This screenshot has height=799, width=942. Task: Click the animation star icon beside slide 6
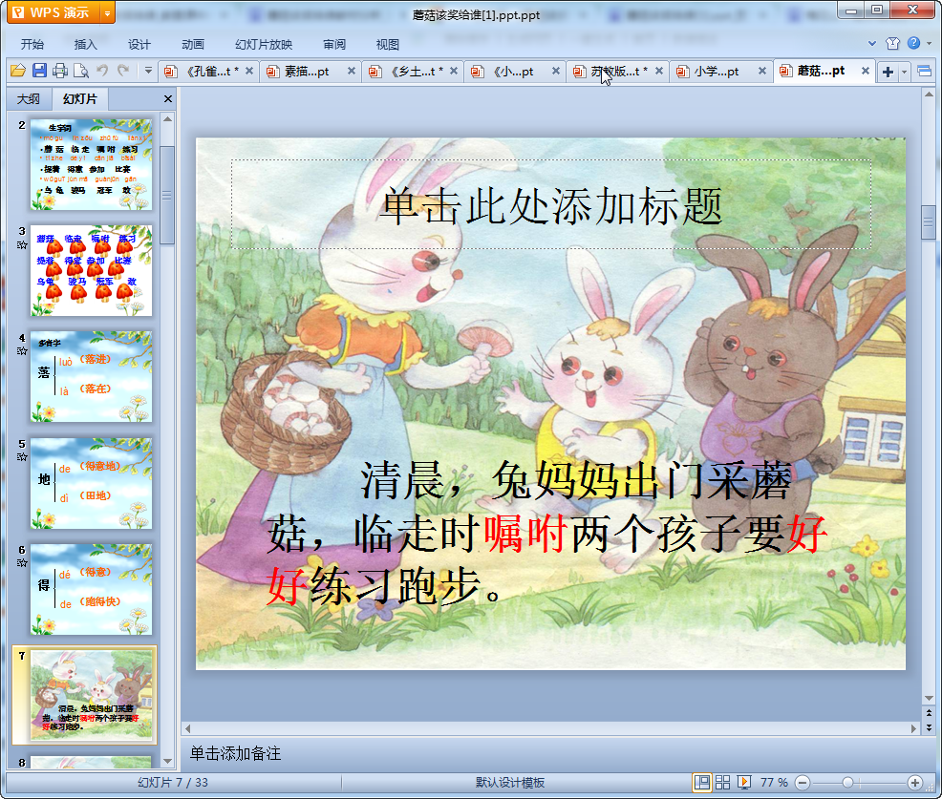point(22,563)
